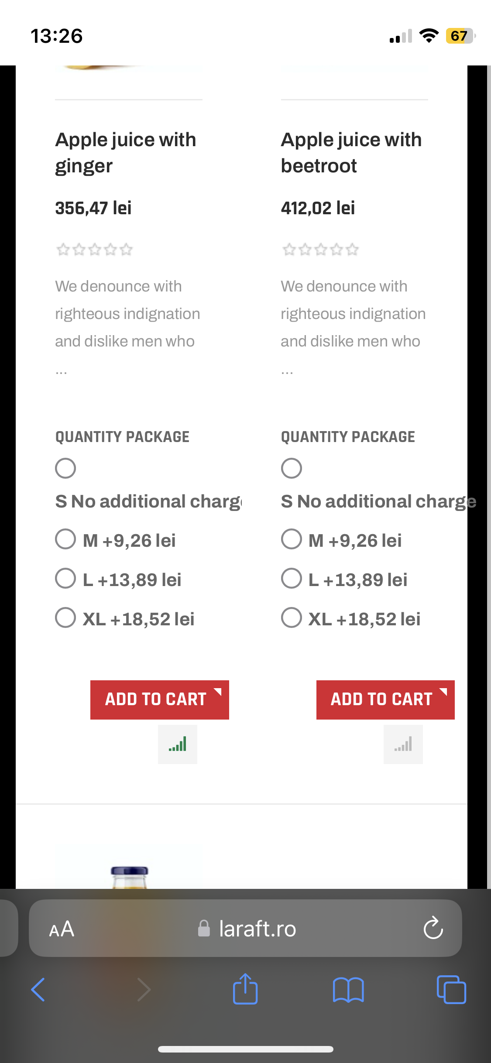Pick size S radio for beetroot juice
Screen dimensions: 491x1063
click(292, 468)
